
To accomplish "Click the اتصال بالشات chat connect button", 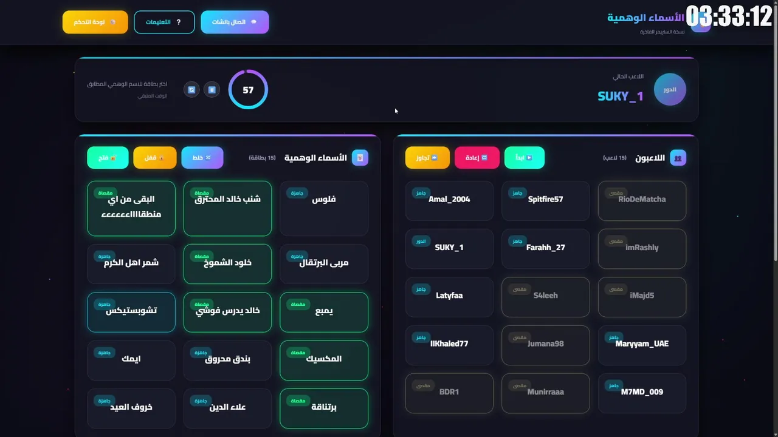I will [235, 22].
